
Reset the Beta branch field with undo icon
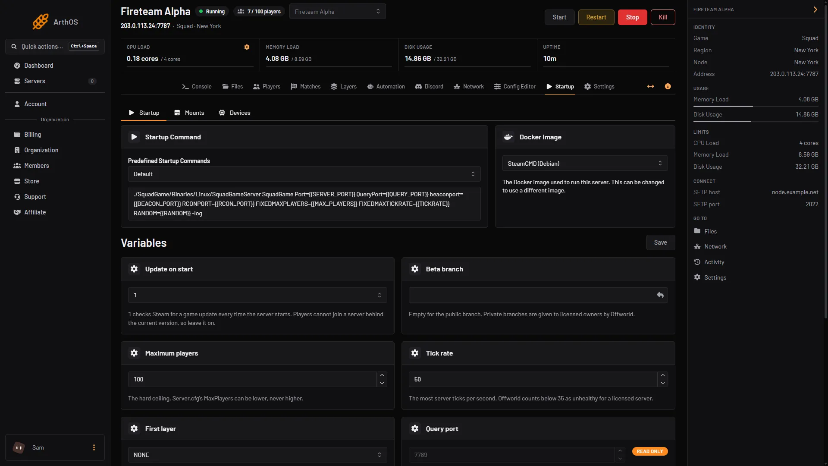tap(660, 295)
